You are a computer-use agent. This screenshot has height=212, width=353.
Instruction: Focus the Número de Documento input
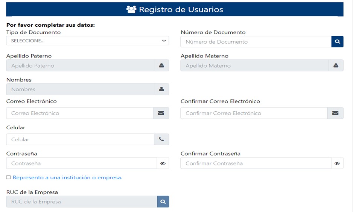pos(256,42)
